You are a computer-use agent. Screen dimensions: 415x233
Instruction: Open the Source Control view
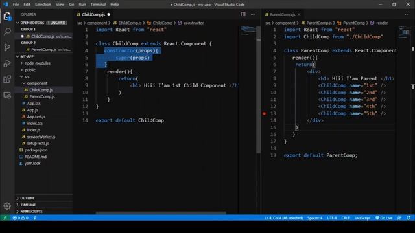[x=7, y=47]
